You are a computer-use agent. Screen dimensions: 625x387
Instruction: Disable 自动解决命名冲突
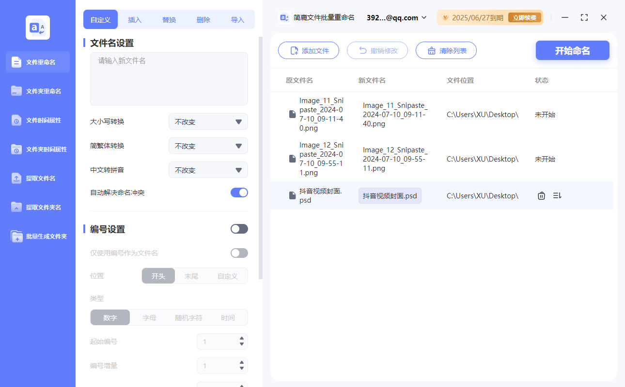pos(239,192)
